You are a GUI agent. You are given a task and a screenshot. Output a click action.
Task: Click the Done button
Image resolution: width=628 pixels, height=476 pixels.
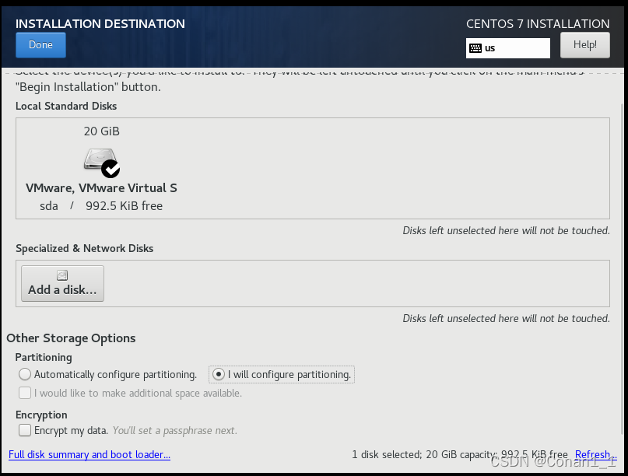[x=40, y=45]
